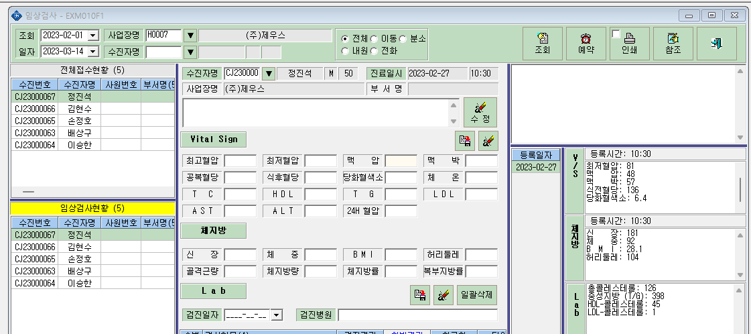Screen dimensions: 751x334
Task: Click the Vital Sign eraser icon
Action: 488,141
